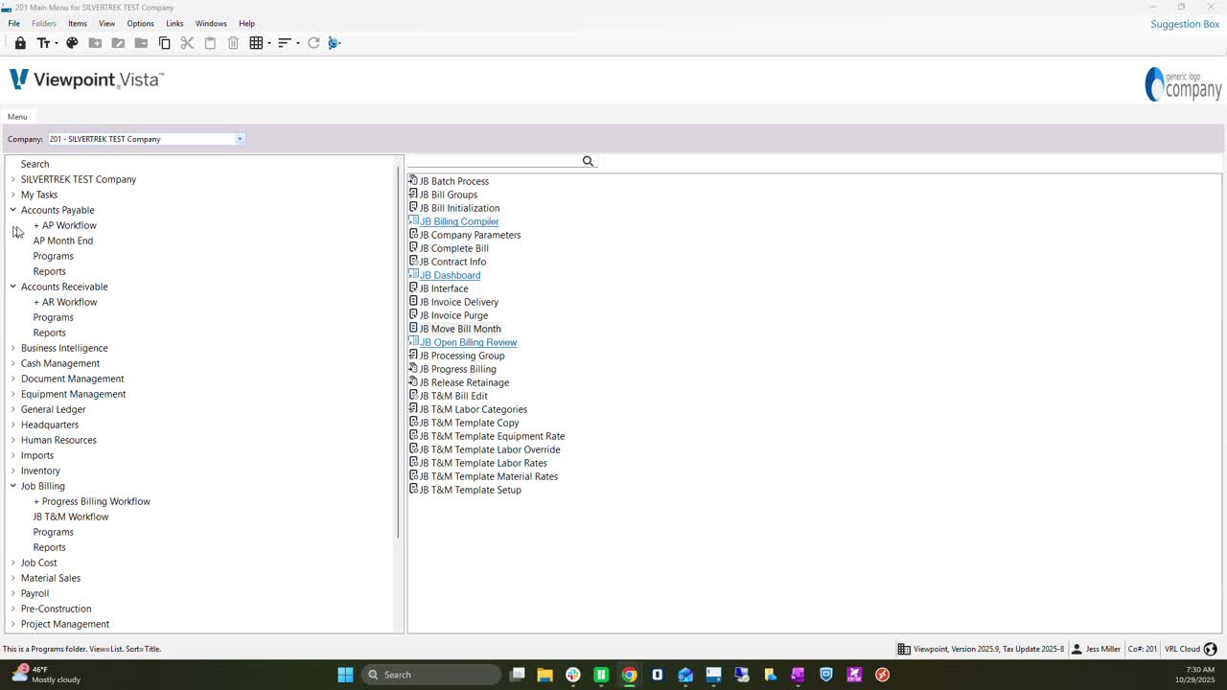Open JB Progress Billing program

(x=458, y=369)
